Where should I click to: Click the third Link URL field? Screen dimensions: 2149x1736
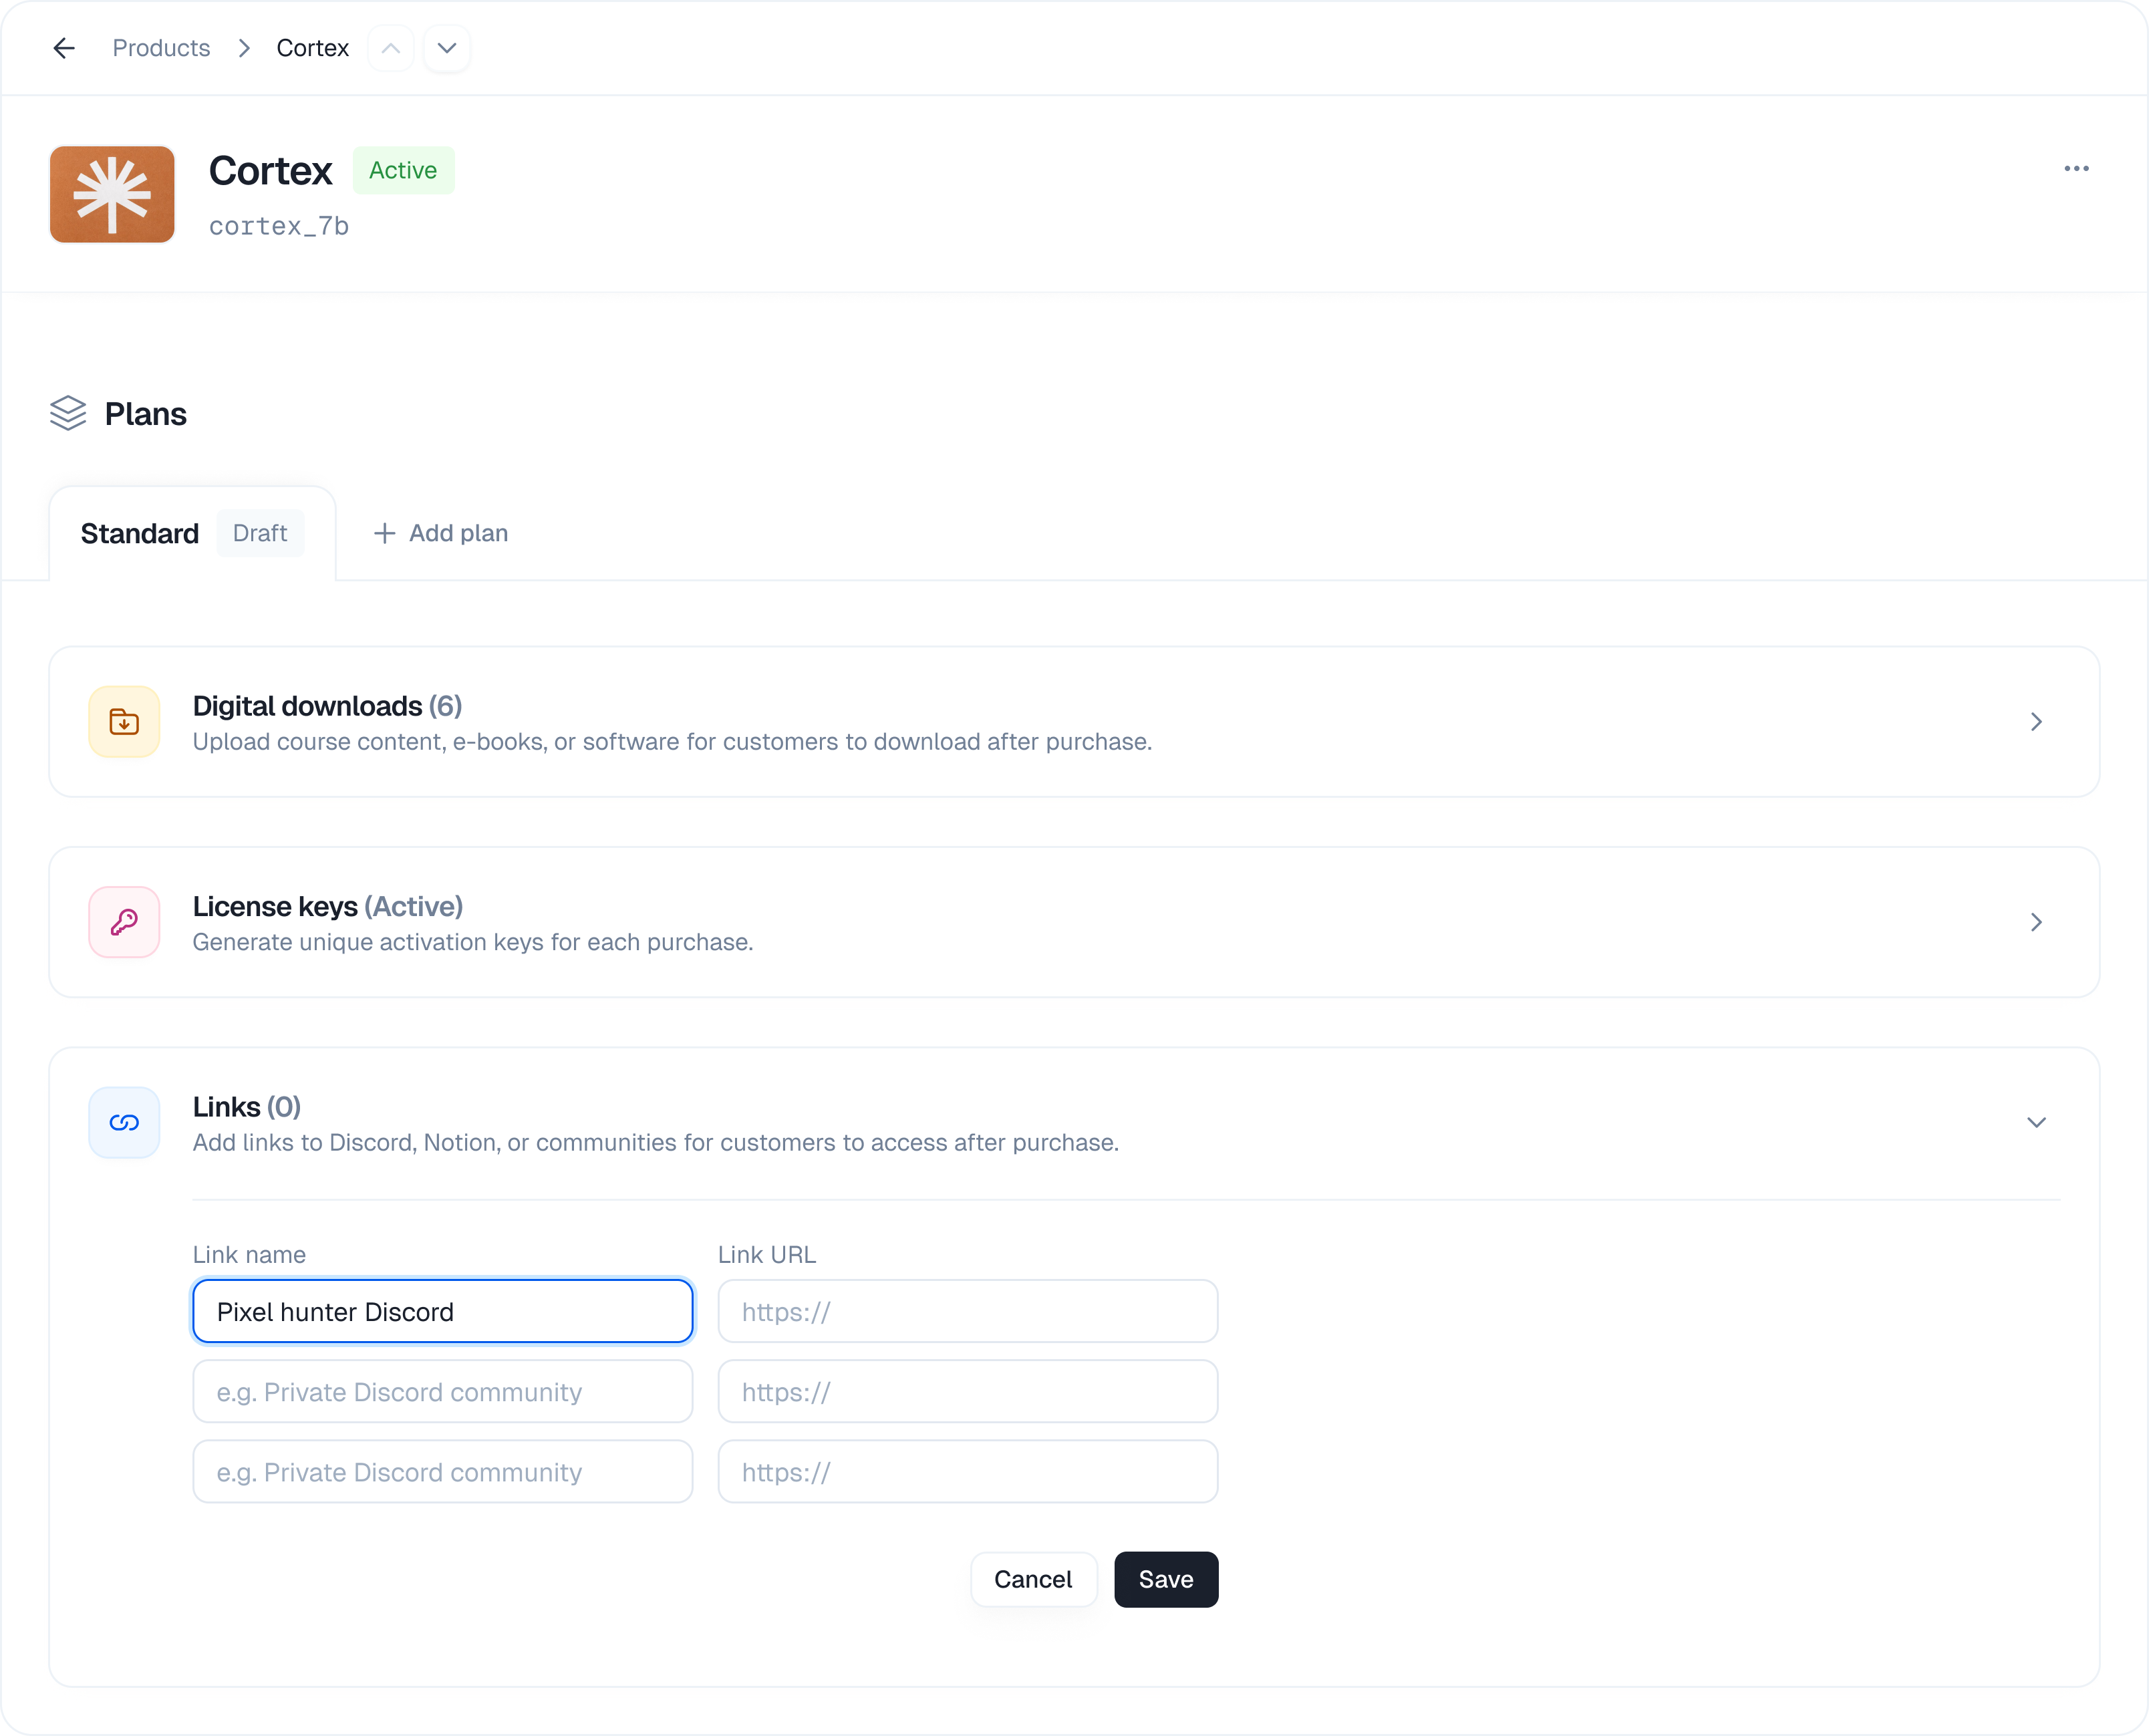coord(967,1471)
